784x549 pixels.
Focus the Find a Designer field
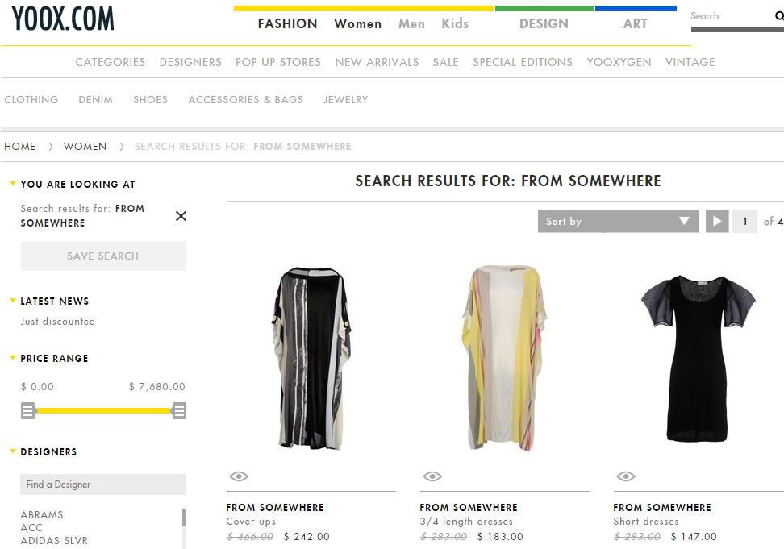(x=103, y=484)
